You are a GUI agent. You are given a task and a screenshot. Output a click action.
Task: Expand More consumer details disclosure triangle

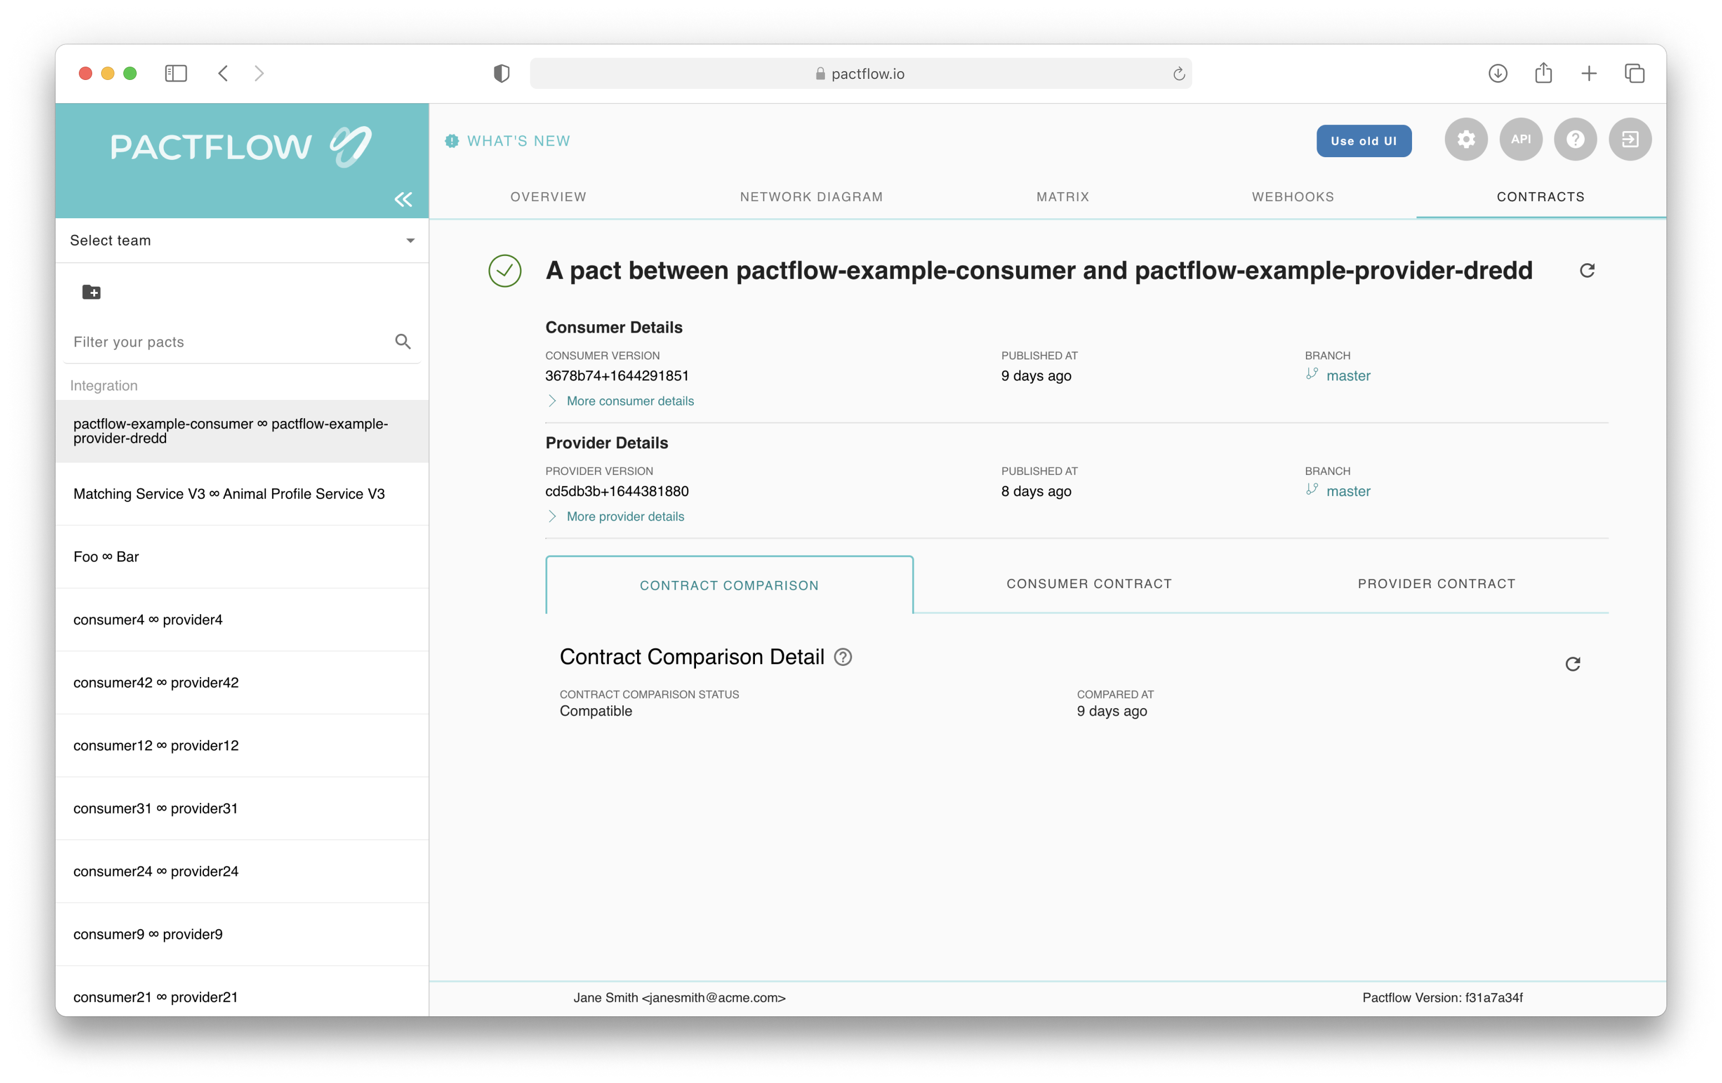click(x=550, y=399)
